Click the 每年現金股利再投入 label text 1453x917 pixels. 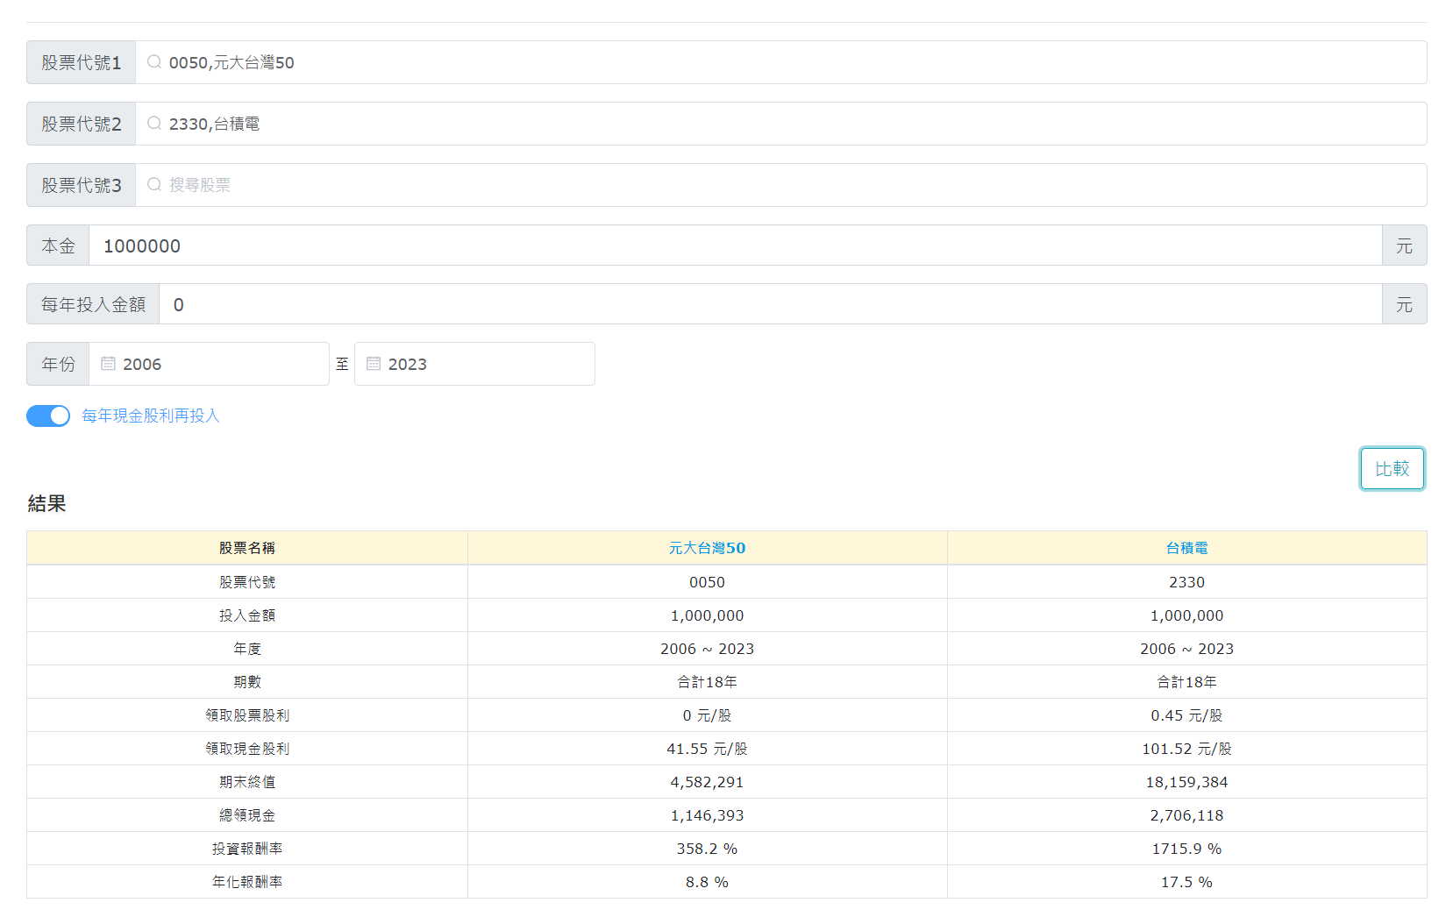click(150, 416)
